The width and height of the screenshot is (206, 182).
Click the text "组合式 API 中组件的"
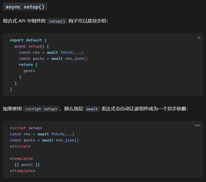(x=24, y=21)
